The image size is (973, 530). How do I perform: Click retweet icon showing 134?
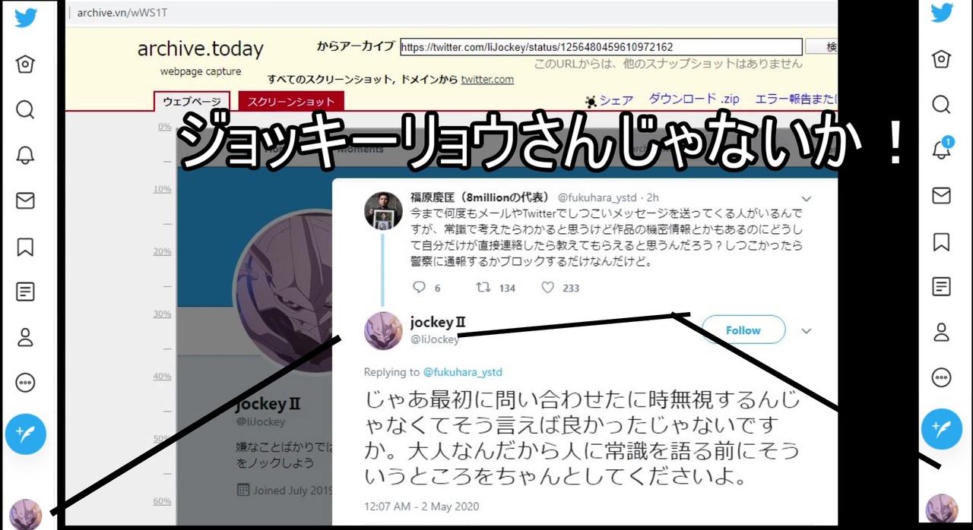[x=483, y=288]
